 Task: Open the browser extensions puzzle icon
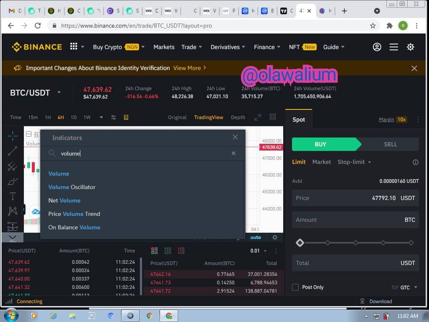pyautogui.click(x=389, y=26)
